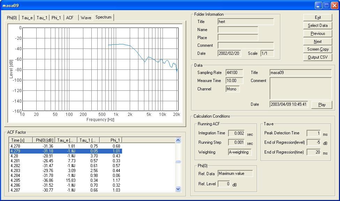Image resolution: width=340 pixels, height=201 pixels.
Task: Click the Integration Time field 0.002
Action: [x=236, y=133]
